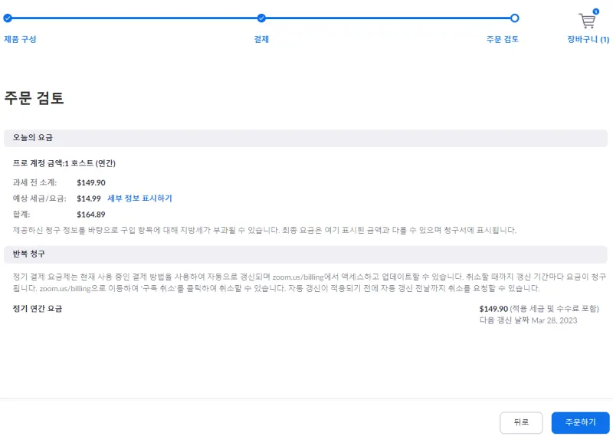Image resolution: width=613 pixels, height=446 pixels.
Task: Click the 주문하기 button
Action: coord(580,421)
